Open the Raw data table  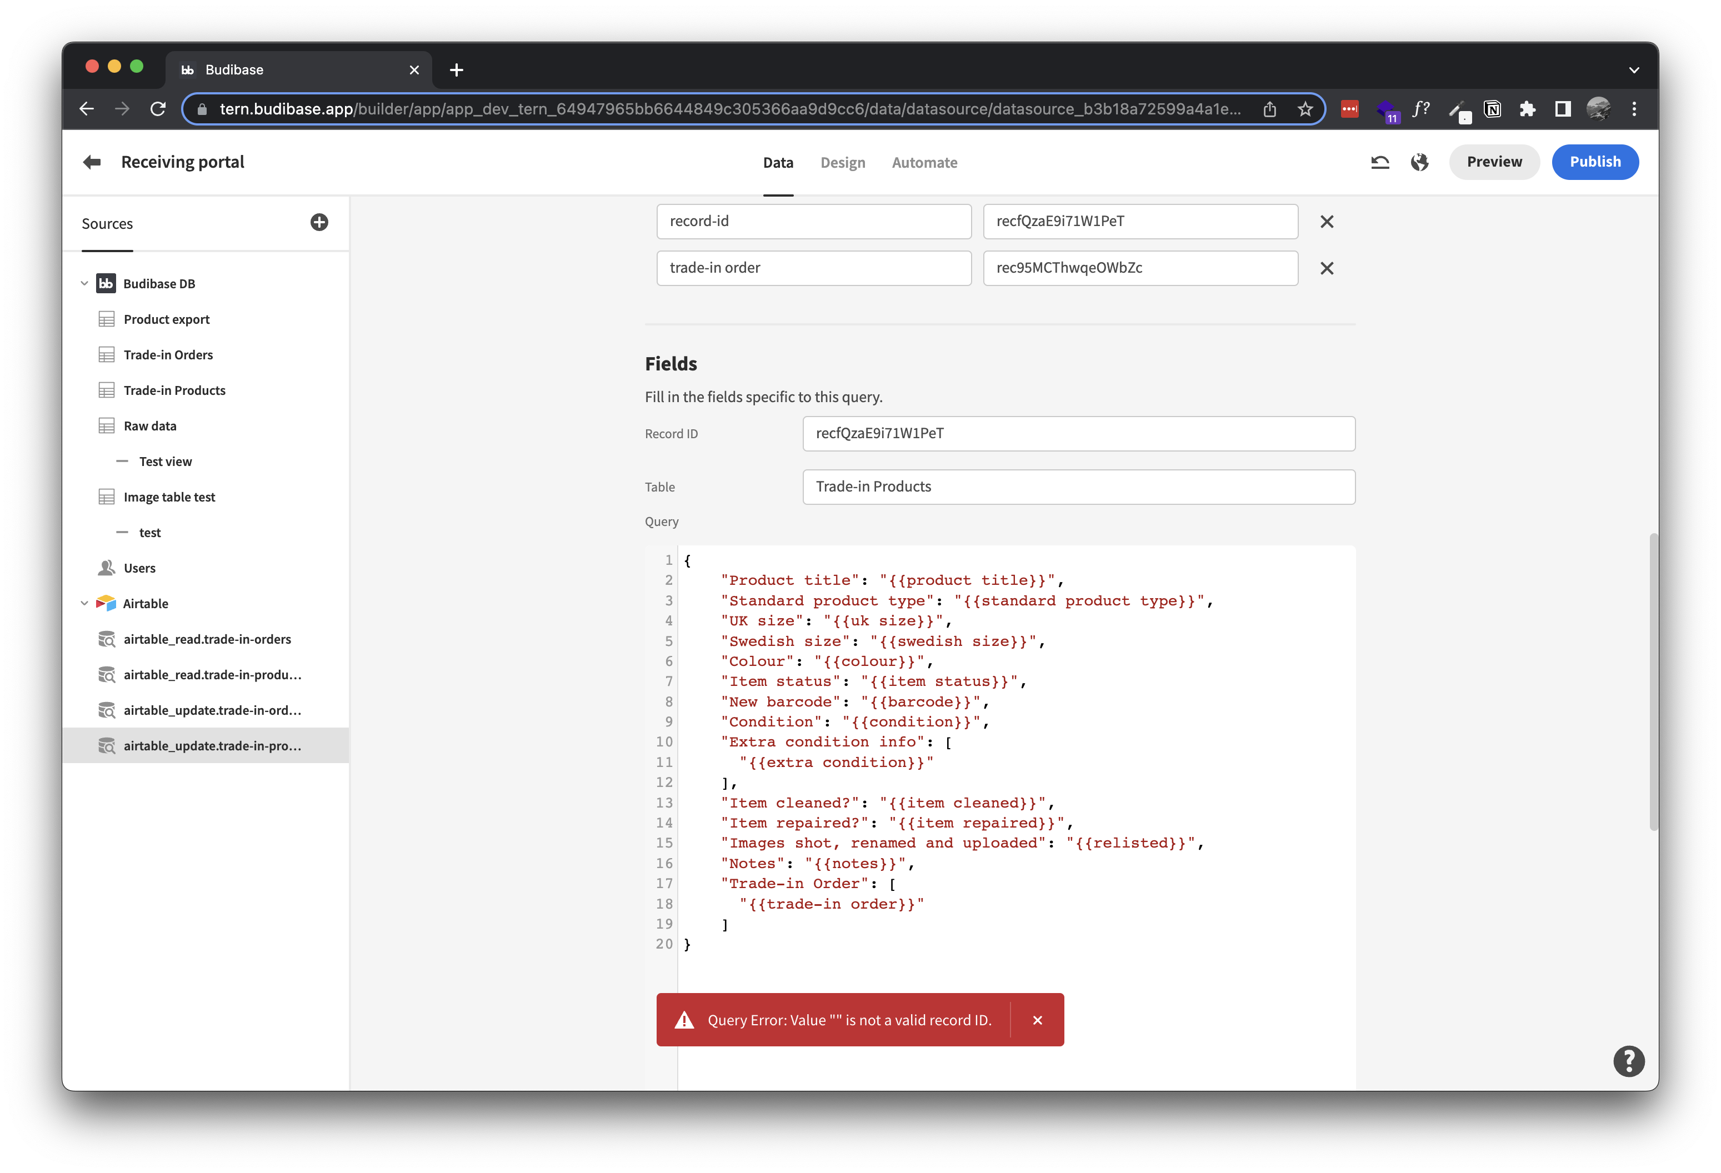tap(149, 426)
